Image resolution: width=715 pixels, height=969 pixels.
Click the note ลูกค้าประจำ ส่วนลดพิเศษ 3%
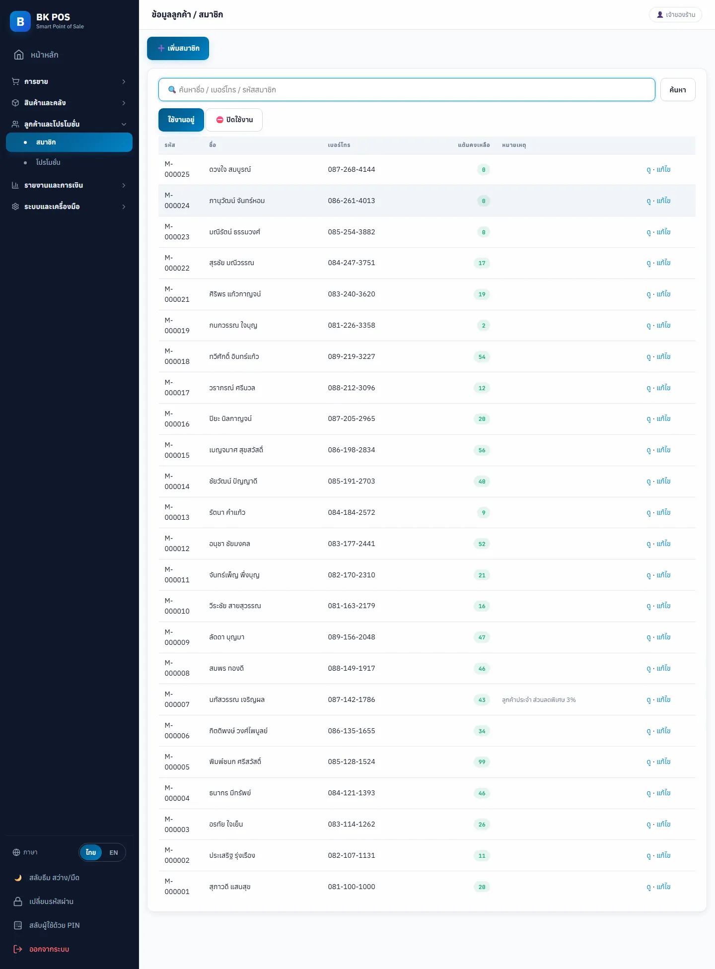pyautogui.click(x=539, y=700)
